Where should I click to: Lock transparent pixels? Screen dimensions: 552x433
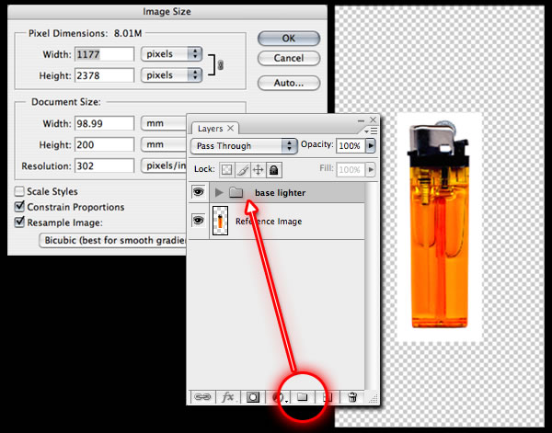click(x=226, y=169)
